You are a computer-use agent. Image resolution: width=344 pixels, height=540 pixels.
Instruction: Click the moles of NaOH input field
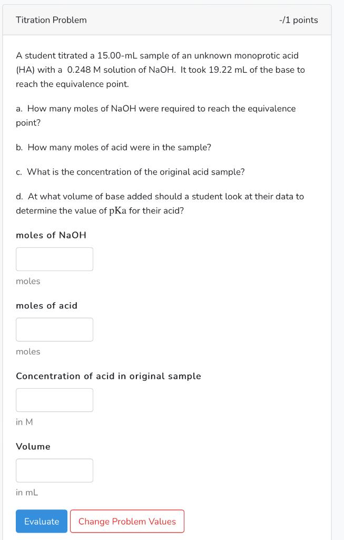click(54, 259)
